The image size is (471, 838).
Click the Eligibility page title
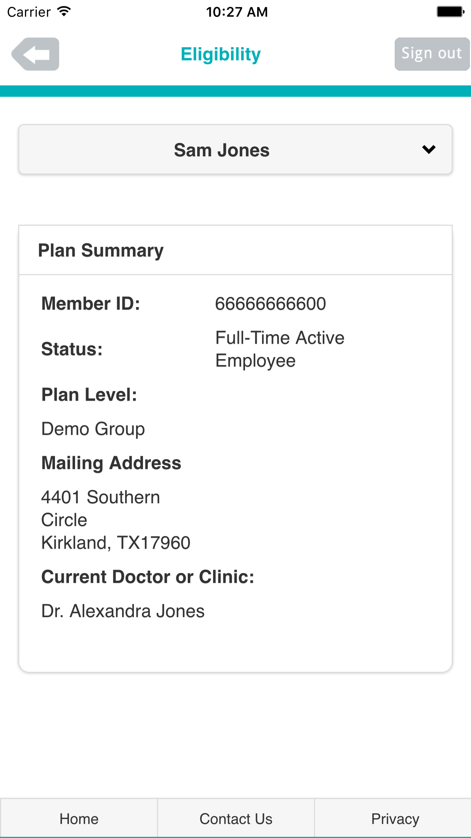tap(221, 54)
